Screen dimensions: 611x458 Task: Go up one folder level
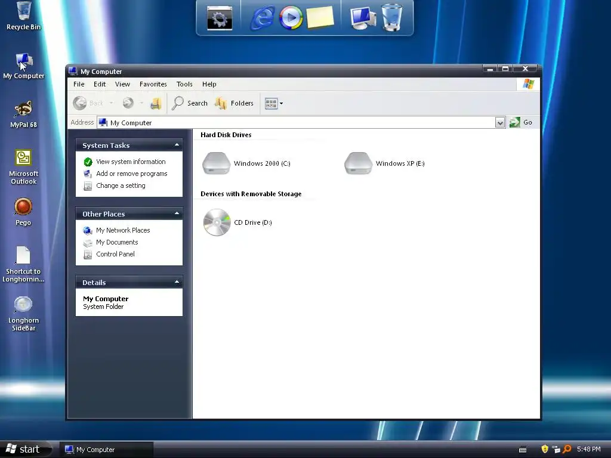coord(156,103)
